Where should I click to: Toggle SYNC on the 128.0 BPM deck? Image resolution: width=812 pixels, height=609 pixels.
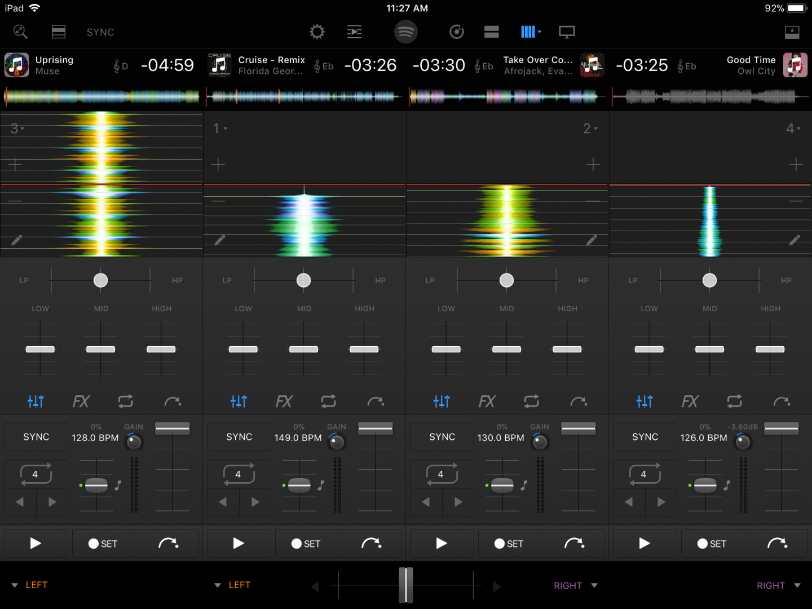36,437
